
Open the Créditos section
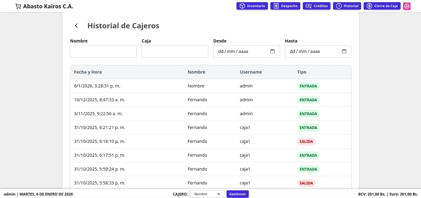pyautogui.click(x=317, y=6)
